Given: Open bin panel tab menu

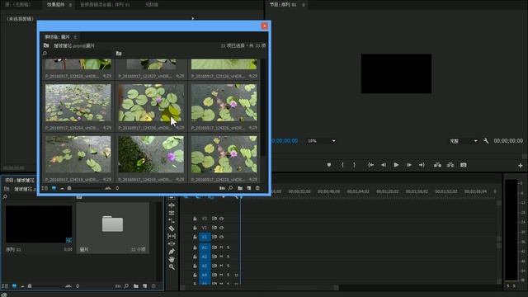Looking at the screenshot, I should tap(75, 36).
